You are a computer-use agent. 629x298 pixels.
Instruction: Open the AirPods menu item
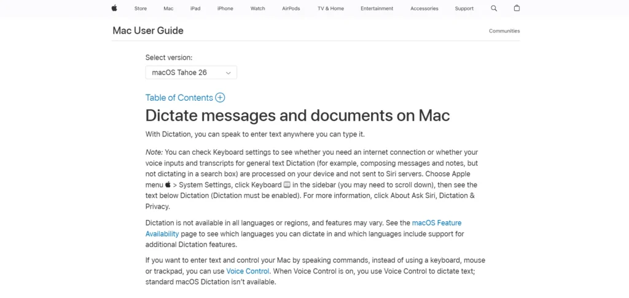tap(291, 9)
